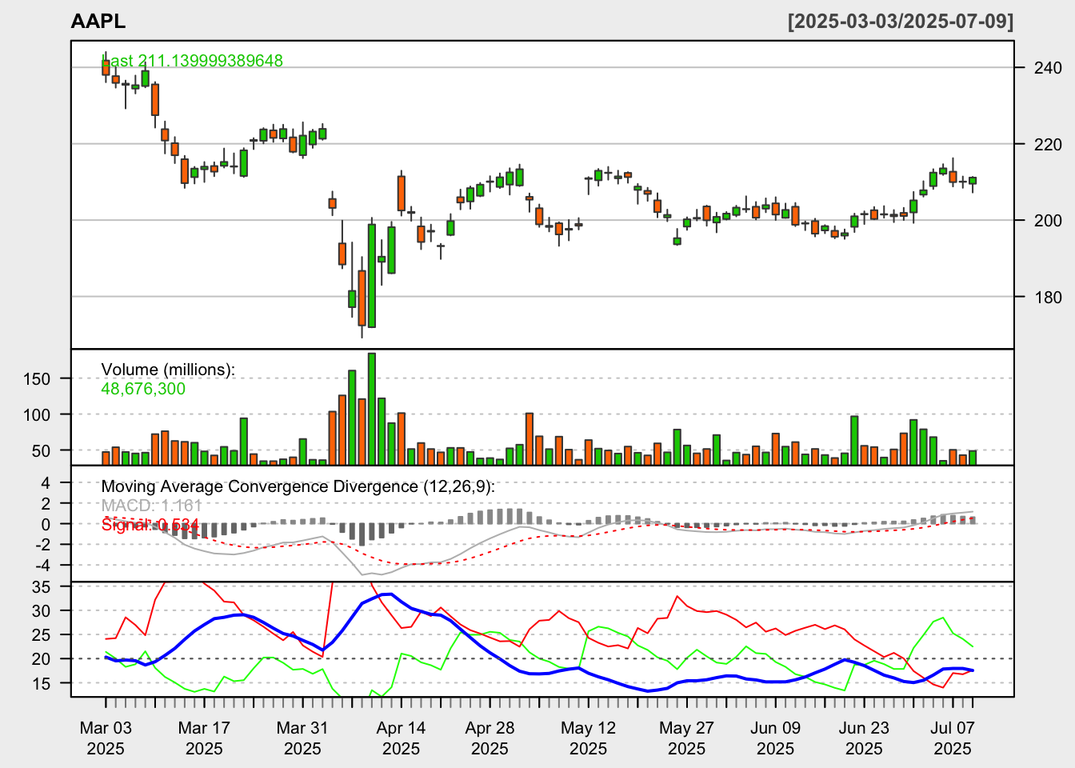1075x768 pixels.
Task: Click the 50 volume axis label
Action: click(42, 451)
